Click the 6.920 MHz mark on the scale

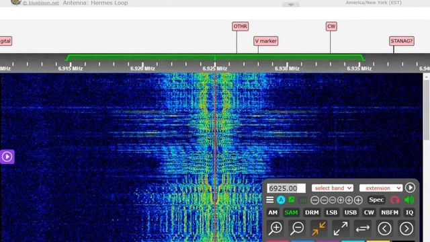[x=142, y=69]
